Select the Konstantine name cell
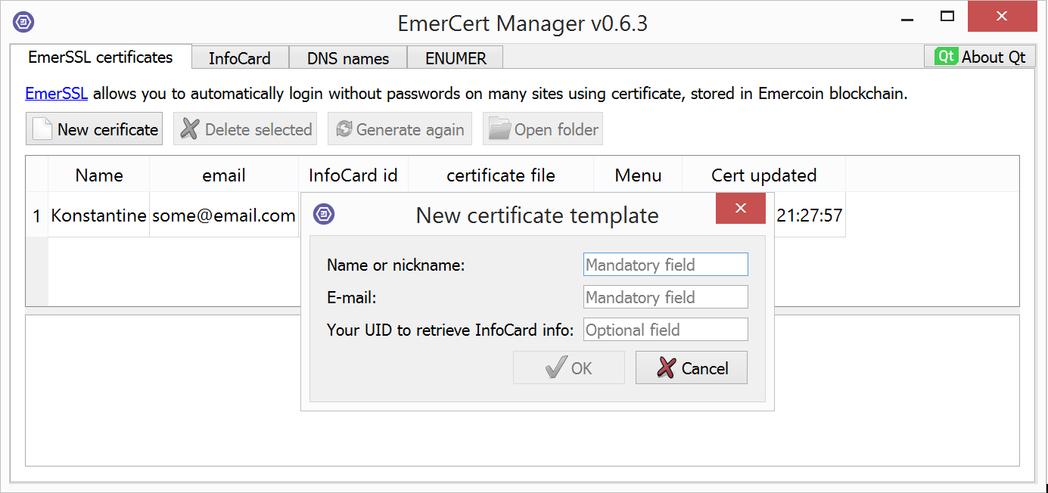Screen dimensions: 1048x493 pos(99,215)
